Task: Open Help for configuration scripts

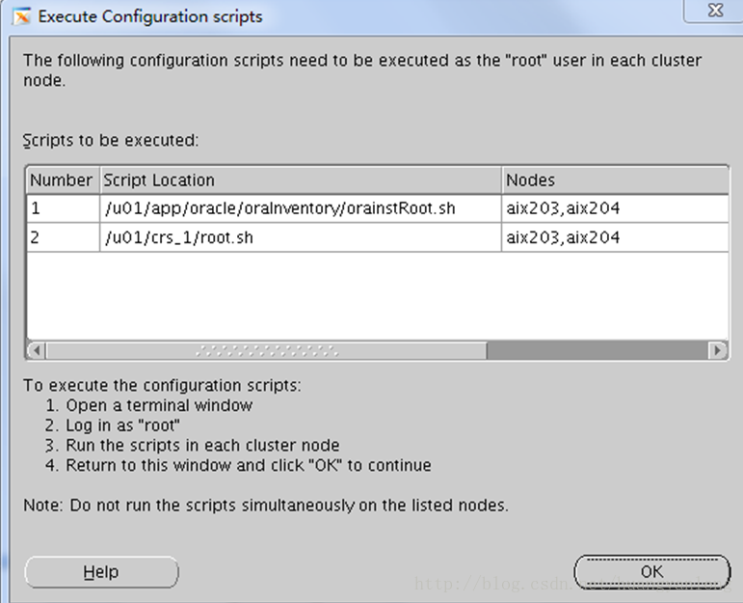Action: 101,572
